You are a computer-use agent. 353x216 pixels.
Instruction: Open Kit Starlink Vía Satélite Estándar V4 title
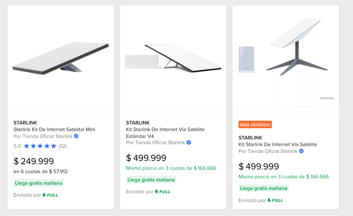pyautogui.click(x=165, y=133)
